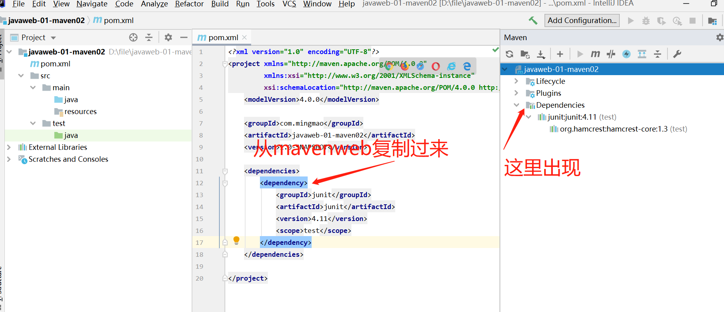Open pom.xml preview in Chrome
Viewport: 724px width, 312px height.
click(389, 66)
